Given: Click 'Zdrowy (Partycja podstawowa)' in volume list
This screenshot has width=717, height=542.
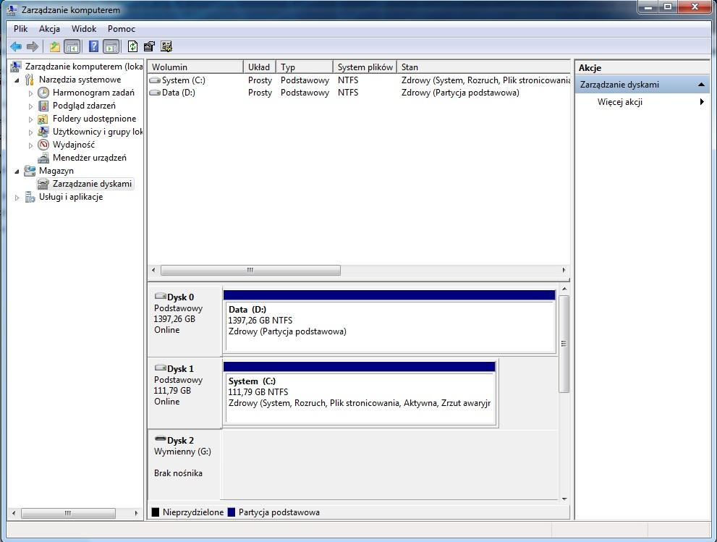Looking at the screenshot, I should point(460,93).
